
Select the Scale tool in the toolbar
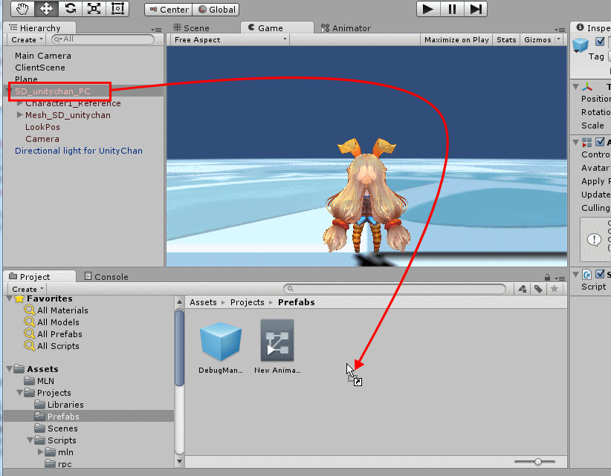pyautogui.click(x=94, y=9)
